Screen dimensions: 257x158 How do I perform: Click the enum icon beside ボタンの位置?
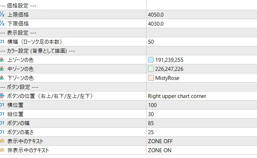[x=2, y=96]
